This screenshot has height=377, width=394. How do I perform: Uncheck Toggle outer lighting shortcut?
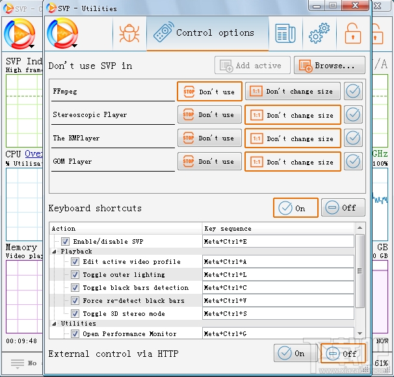tap(75, 275)
